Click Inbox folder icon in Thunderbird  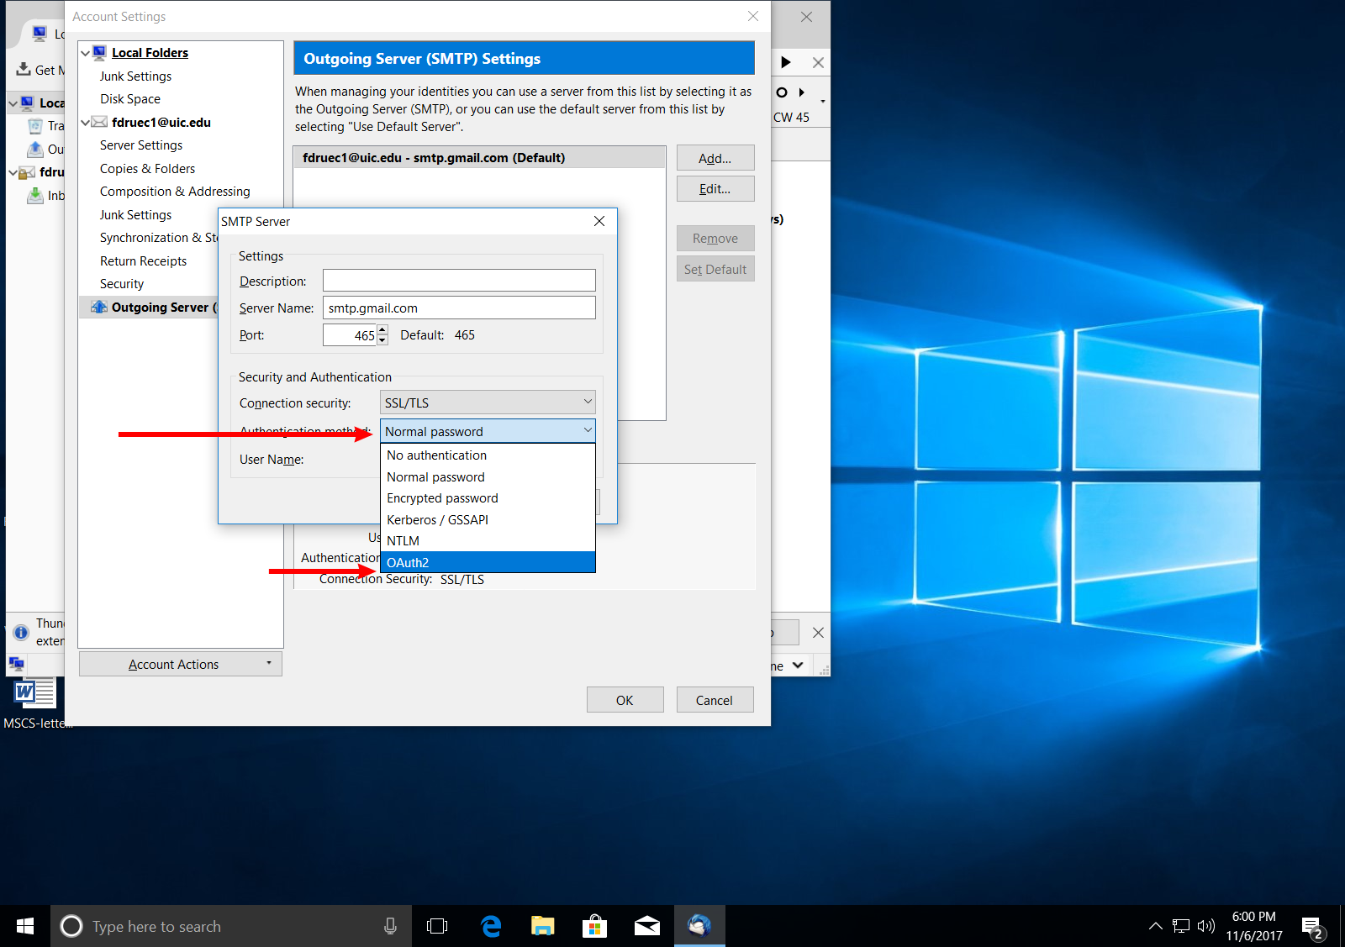pyautogui.click(x=34, y=195)
